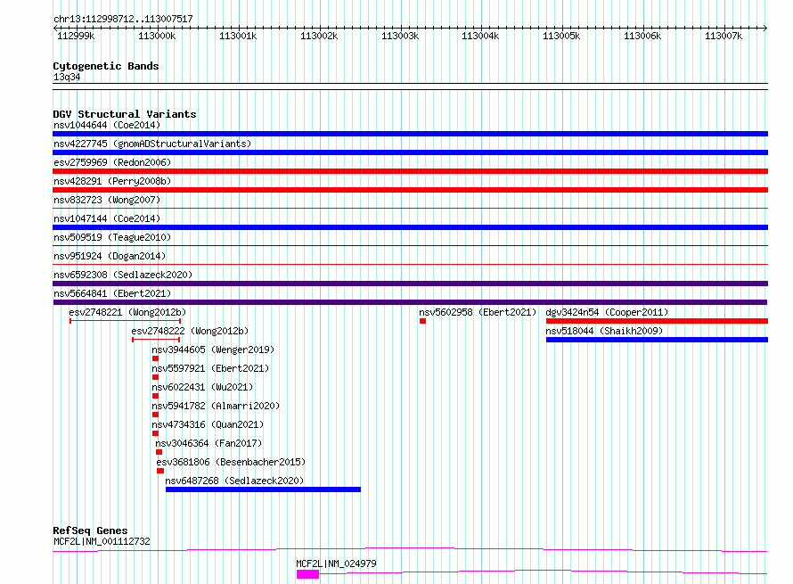Viewport: 793px width, 584px height.
Task: Open esv2748221 (Wong2012b) variant
Action: [x=127, y=312]
